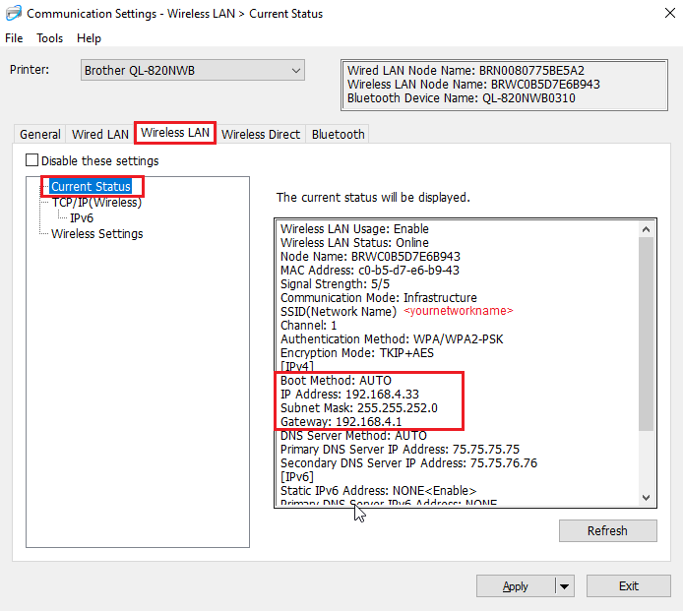Click the Wireless LAN Status: Online line
Screen dimensions: 683x611
(x=354, y=243)
